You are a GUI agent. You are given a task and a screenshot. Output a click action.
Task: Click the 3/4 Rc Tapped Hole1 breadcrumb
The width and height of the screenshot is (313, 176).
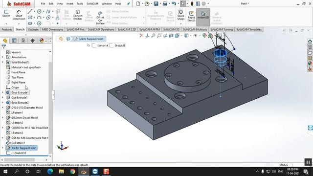(91, 39)
